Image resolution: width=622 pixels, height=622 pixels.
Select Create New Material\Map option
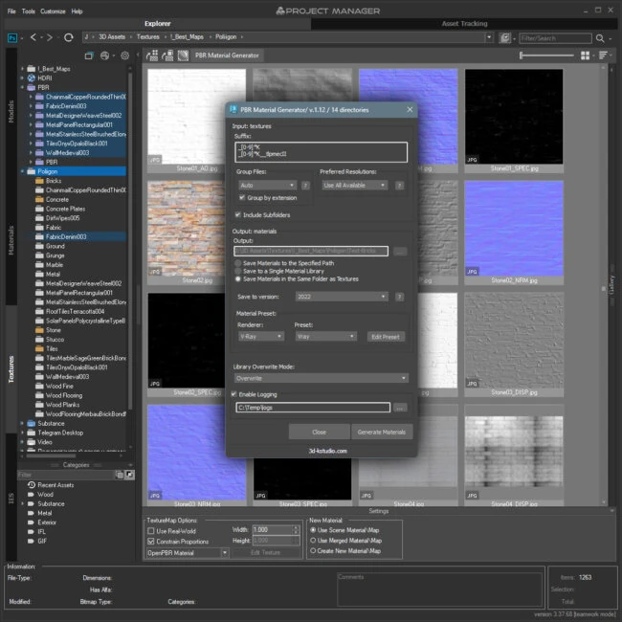tap(313, 550)
